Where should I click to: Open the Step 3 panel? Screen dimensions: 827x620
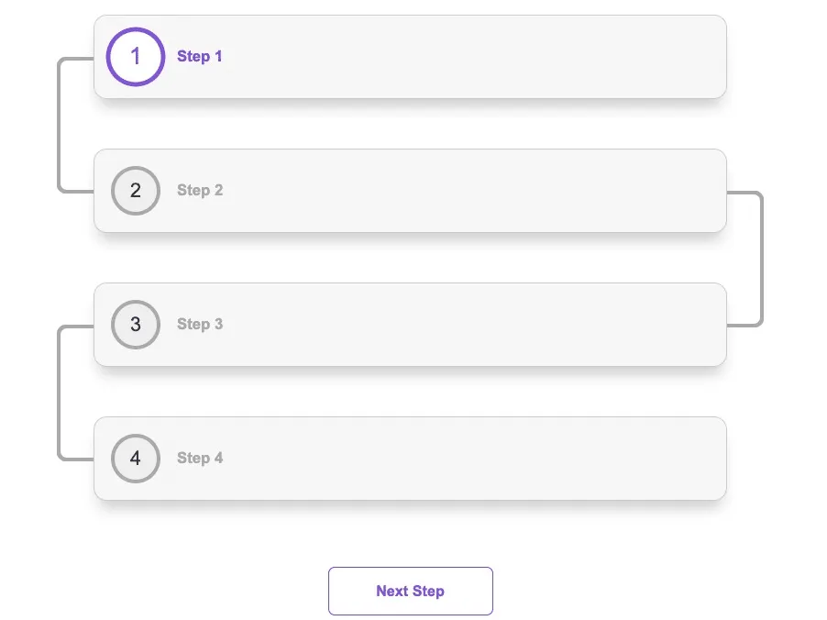(410, 325)
